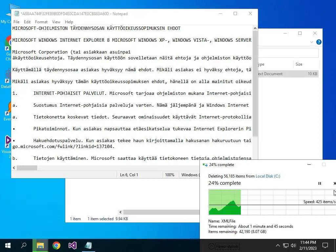Click 'Items remaining: 42,190 (8.07 GB)' text
This screenshot has height=252, width=336.
[237, 232]
